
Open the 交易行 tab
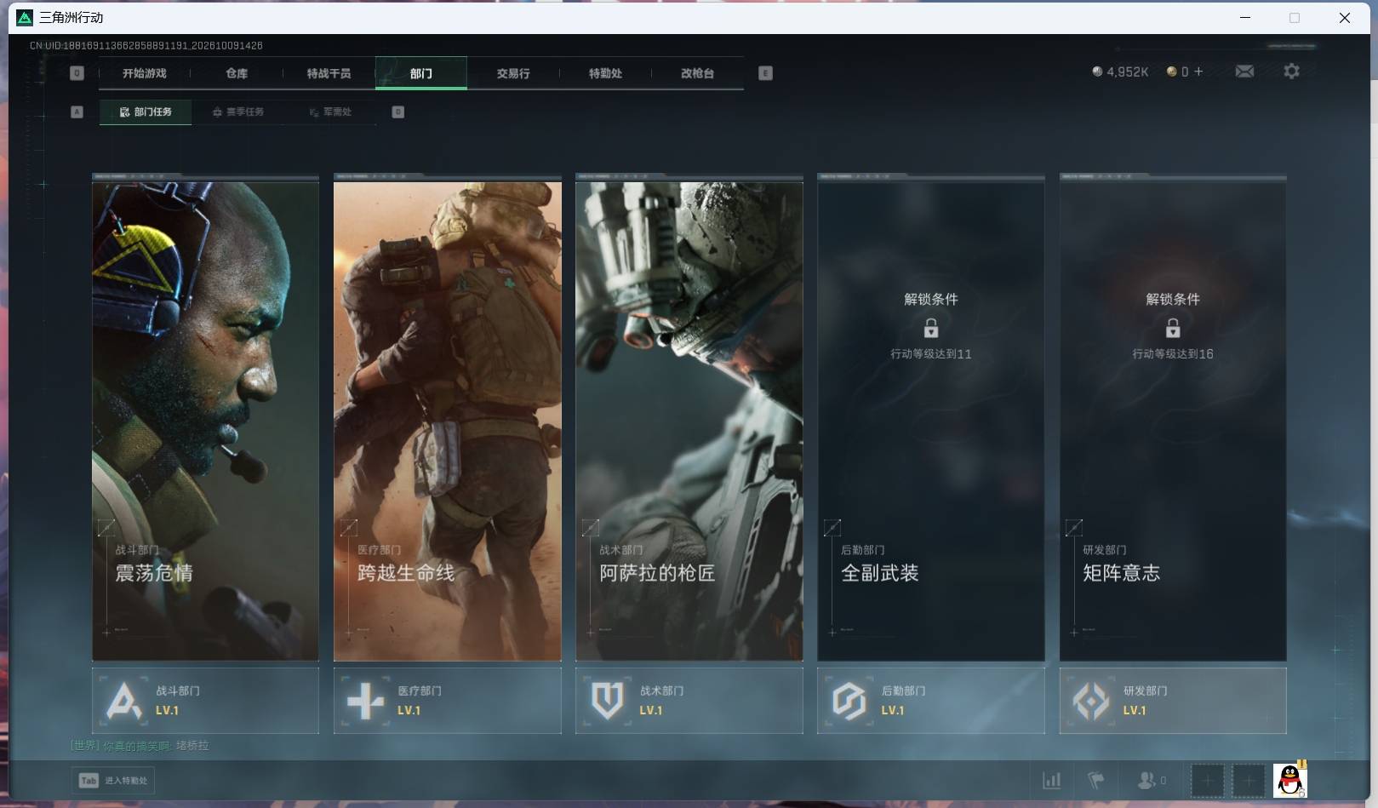pyautogui.click(x=513, y=73)
